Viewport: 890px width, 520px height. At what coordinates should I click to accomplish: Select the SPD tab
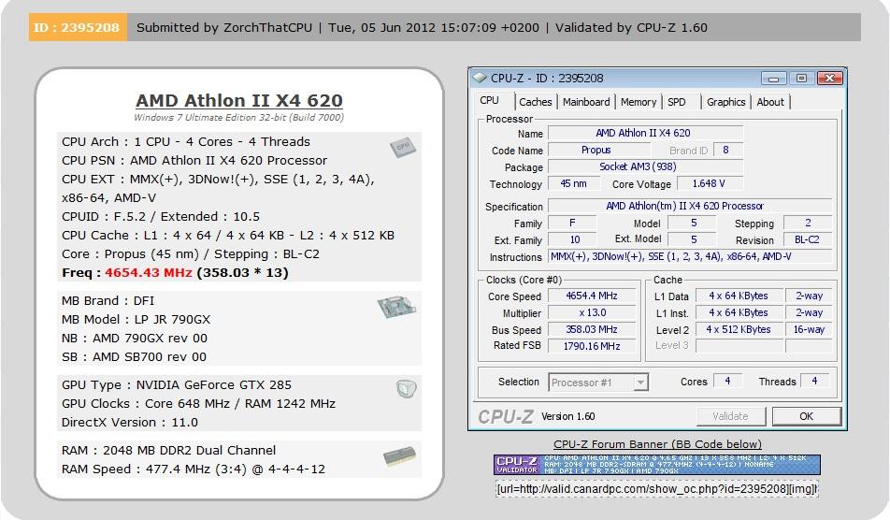[677, 102]
